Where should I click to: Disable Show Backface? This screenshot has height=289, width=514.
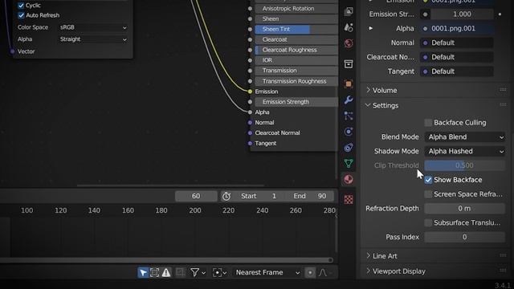tap(428, 180)
